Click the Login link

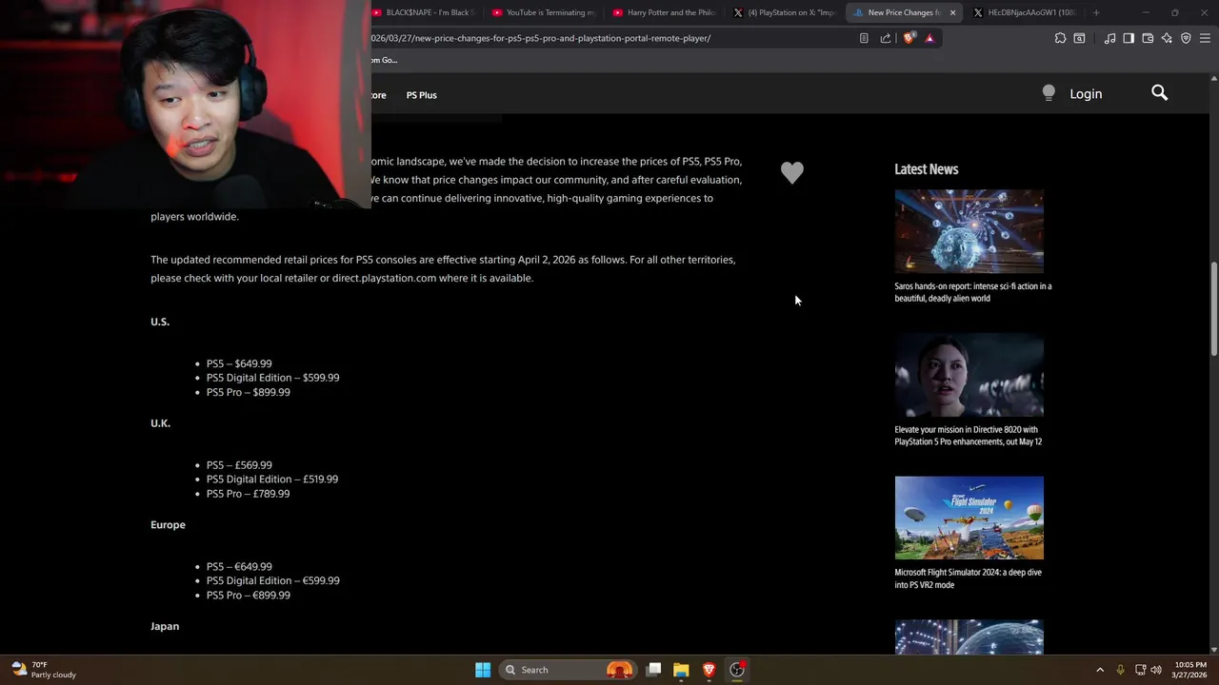[1086, 93]
